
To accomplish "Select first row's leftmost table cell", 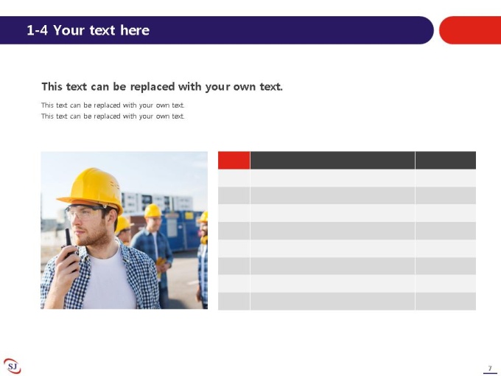I will pyautogui.click(x=234, y=178).
